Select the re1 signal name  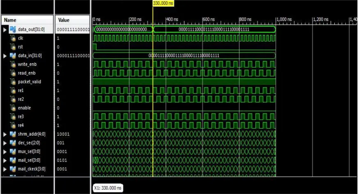pyautogui.click(x=21, y=90)
